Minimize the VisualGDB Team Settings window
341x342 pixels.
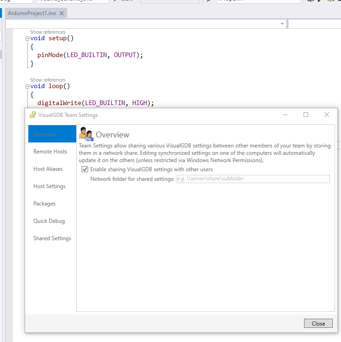[x=285, y=115]
